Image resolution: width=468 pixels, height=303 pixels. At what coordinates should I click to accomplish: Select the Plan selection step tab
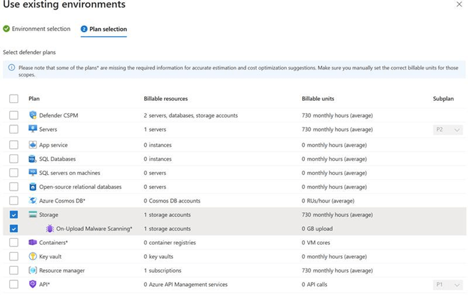coord(108,29)
